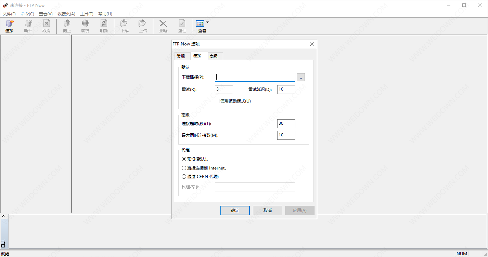Click the browse '..' button for download path
Screen dimensions: 488x257
point(301,77)
